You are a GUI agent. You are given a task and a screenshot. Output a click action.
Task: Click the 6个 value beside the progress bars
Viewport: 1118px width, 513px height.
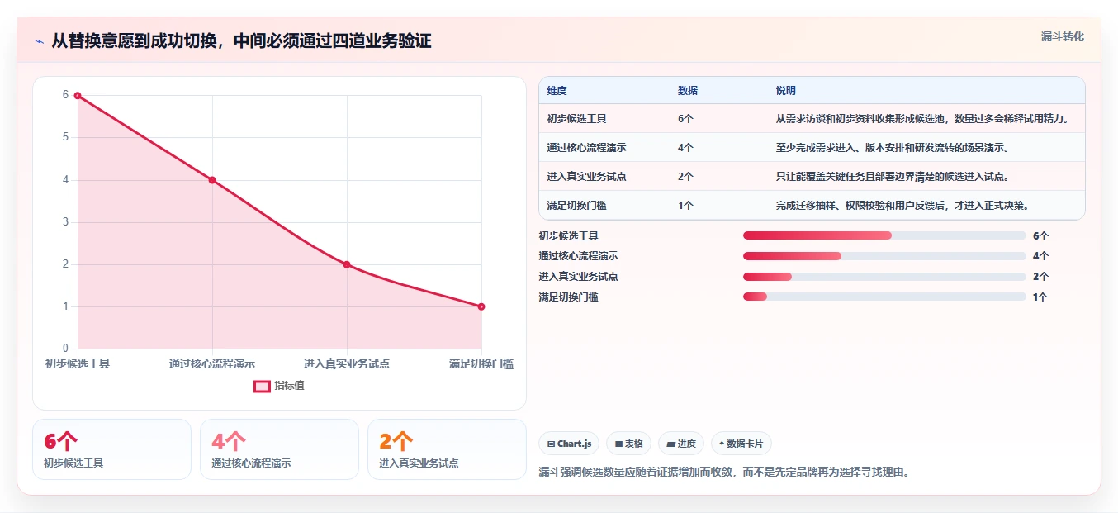coord(1040,235)
